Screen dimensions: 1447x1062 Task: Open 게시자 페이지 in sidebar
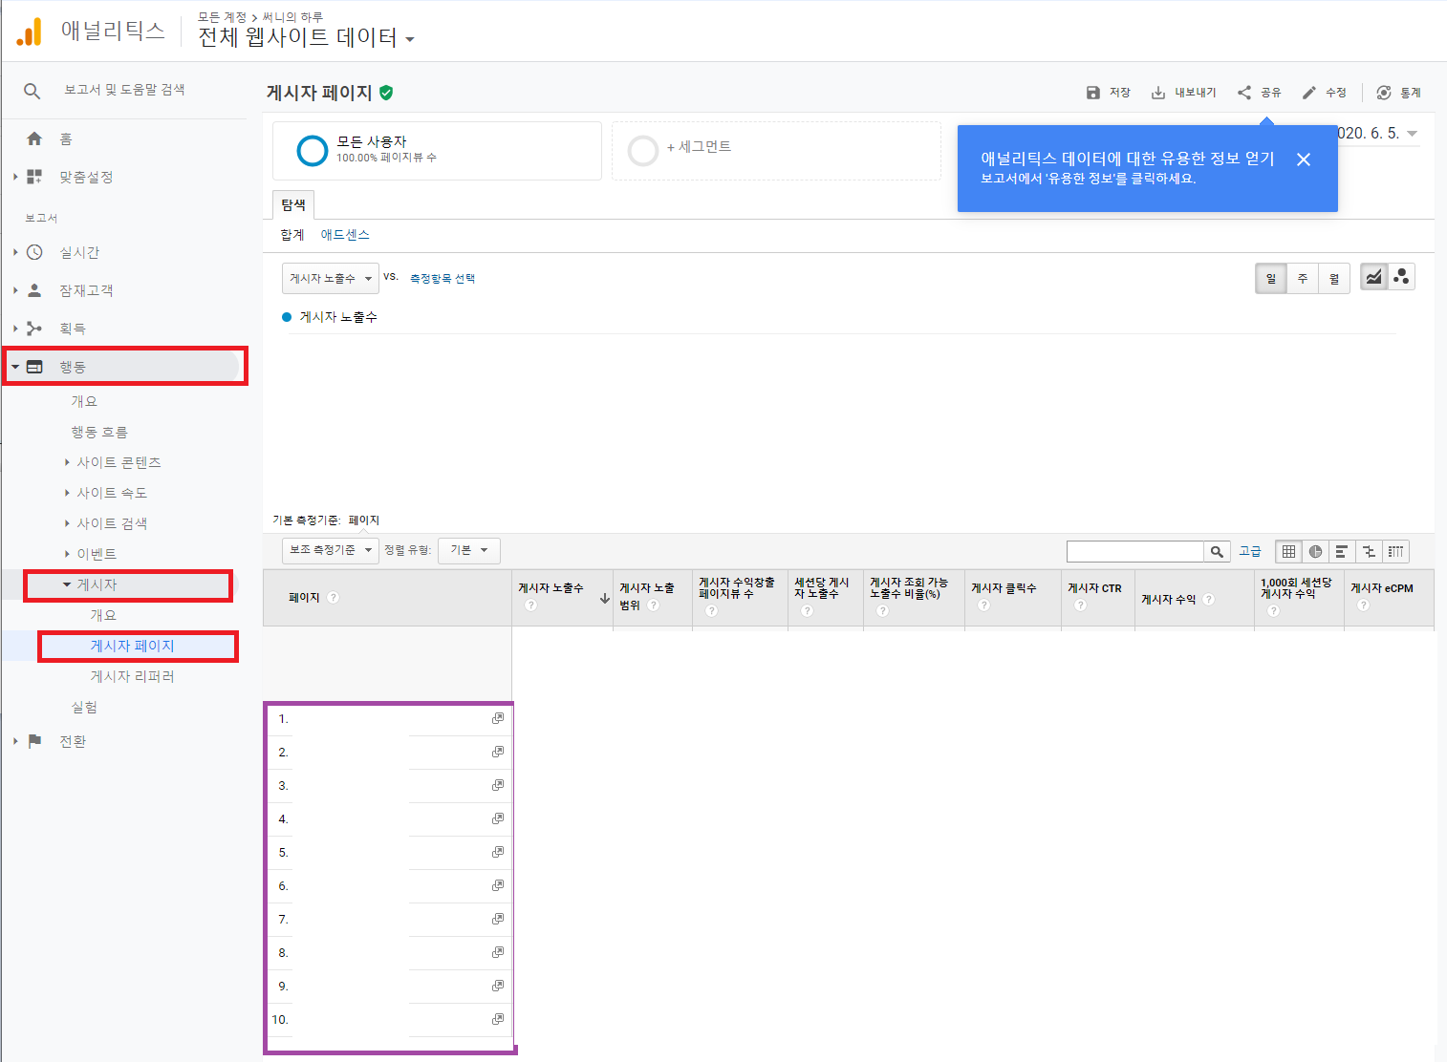(x=132, y=646)
